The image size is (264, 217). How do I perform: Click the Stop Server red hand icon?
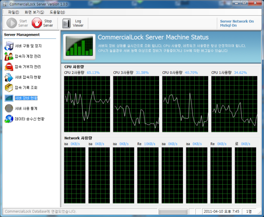click(x=37, y=23)
